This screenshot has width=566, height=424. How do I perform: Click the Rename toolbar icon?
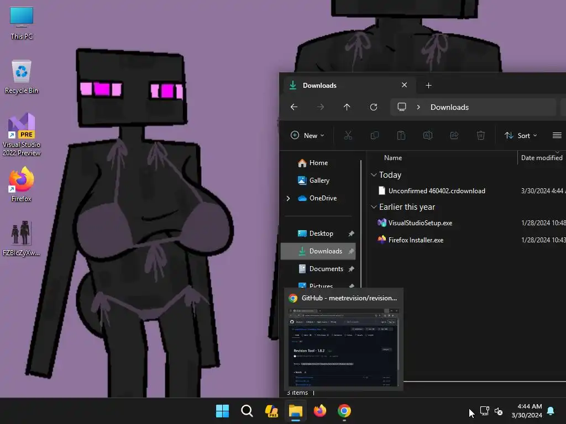428,136
